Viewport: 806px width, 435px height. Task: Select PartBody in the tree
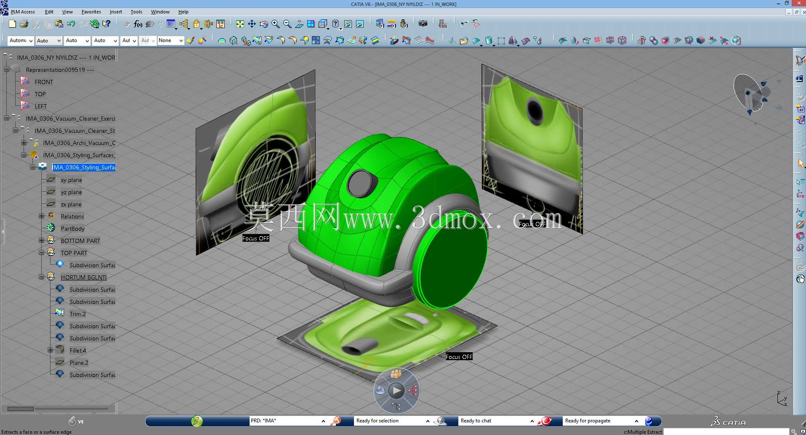72,229
